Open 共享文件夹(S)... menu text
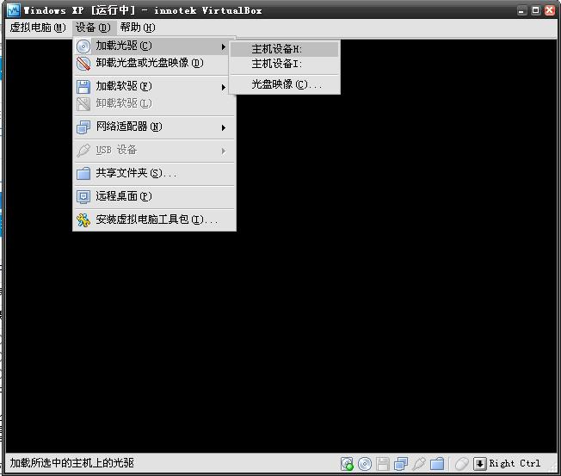The width and height of the screenshot is (561, 476). coord(136,173)
